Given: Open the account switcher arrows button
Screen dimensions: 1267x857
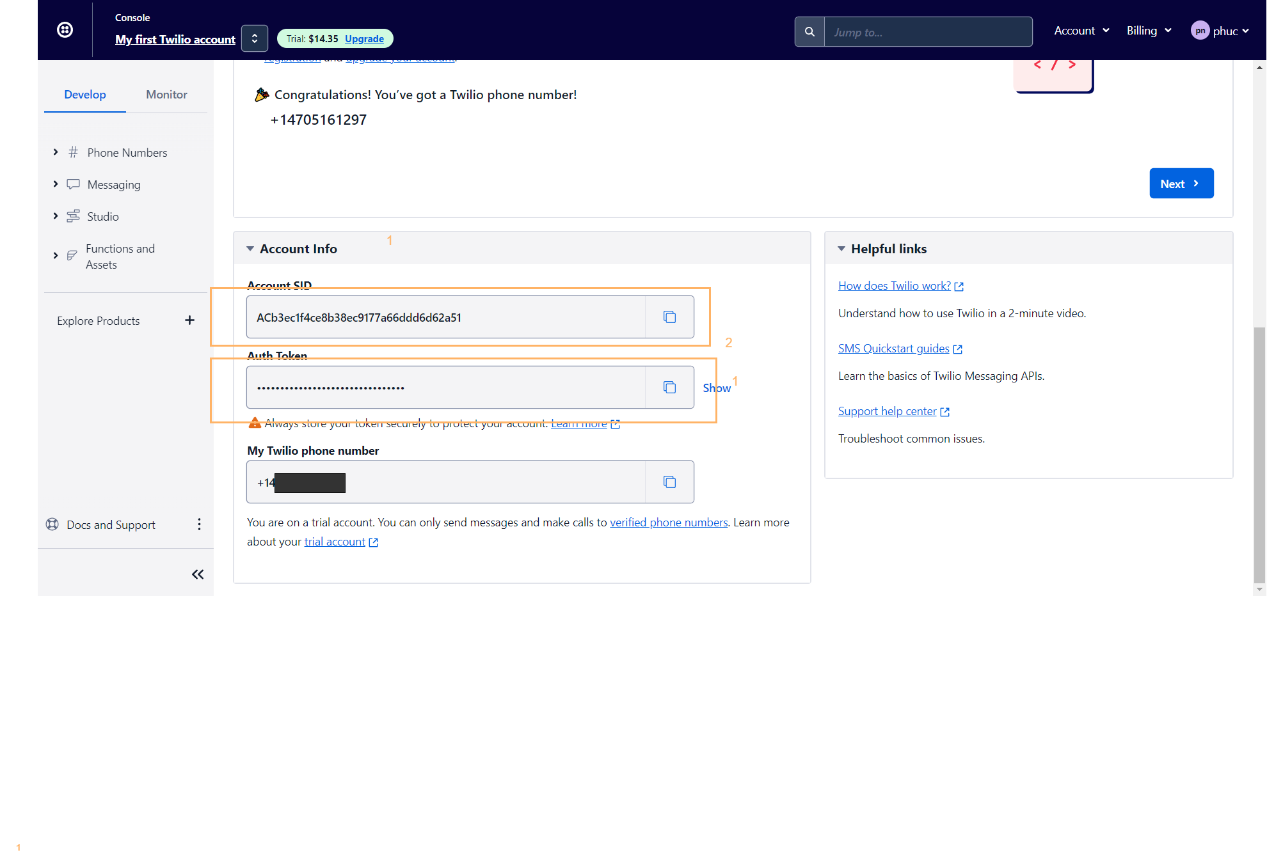Looking at the screenshot, I should coord(255,38).
